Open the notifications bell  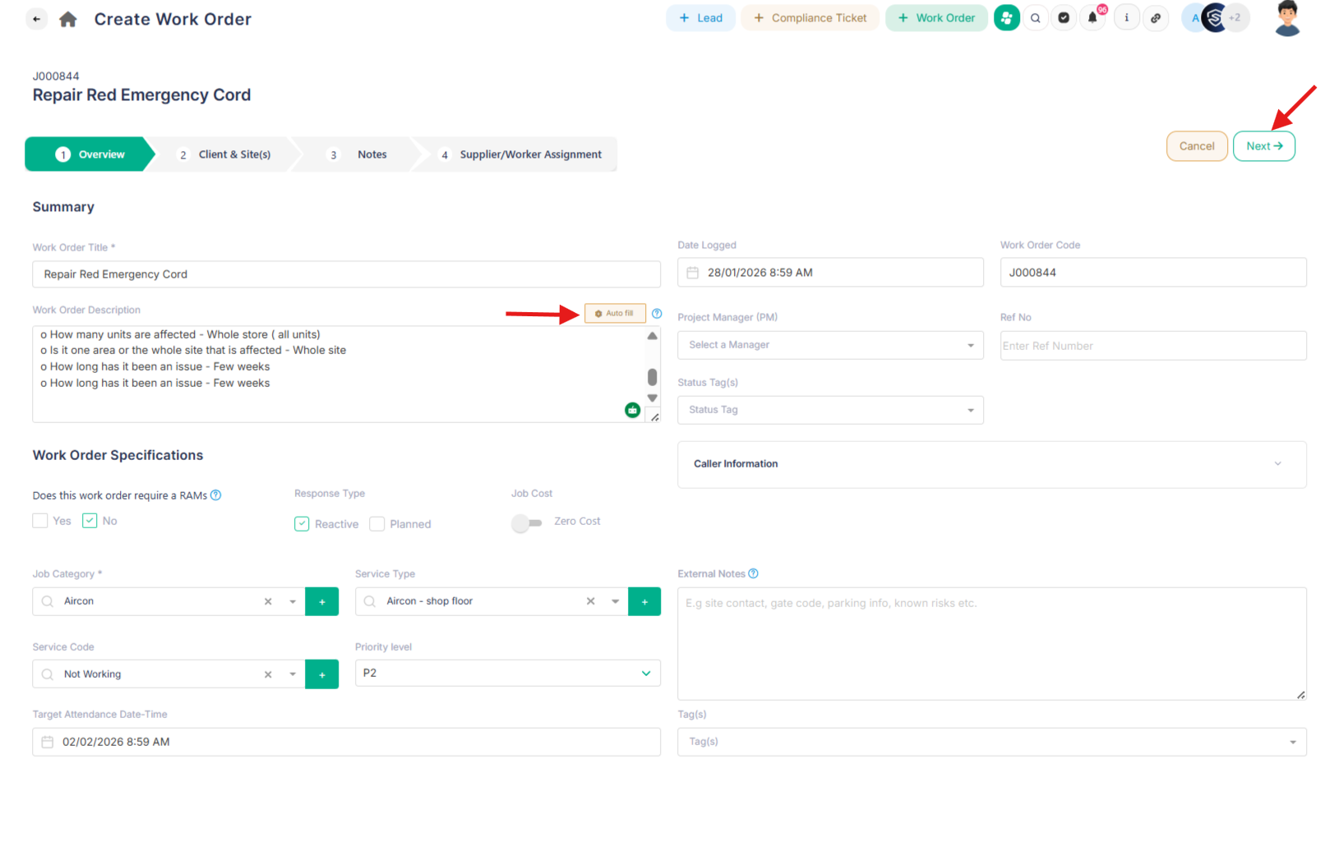[1092, 17]
